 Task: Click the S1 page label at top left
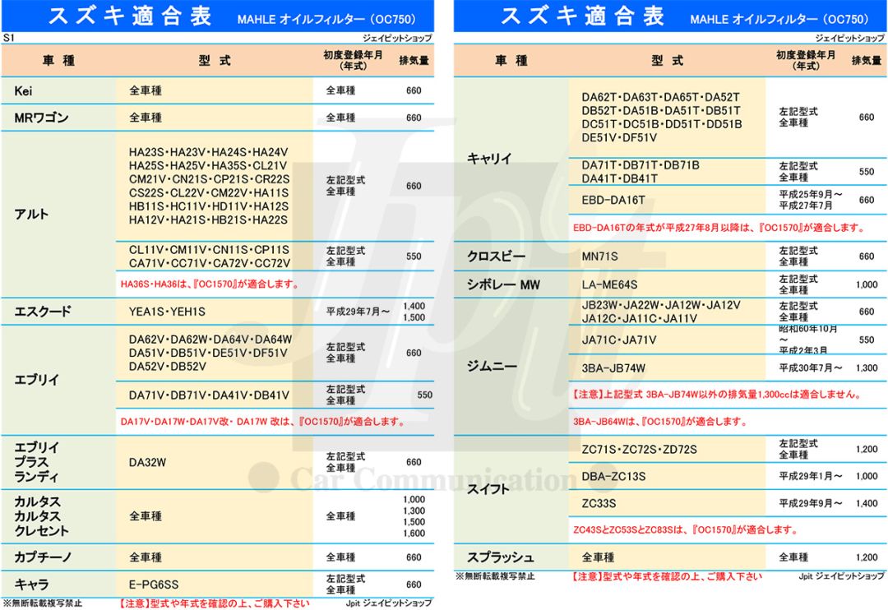tap(8, 38)
